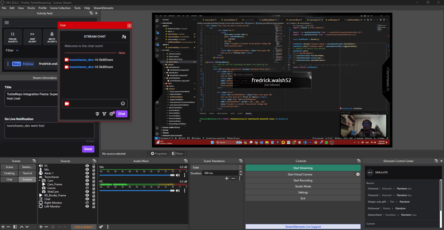Click Start Streaming
Screen dimensions: 444x230
pos(303,168)
